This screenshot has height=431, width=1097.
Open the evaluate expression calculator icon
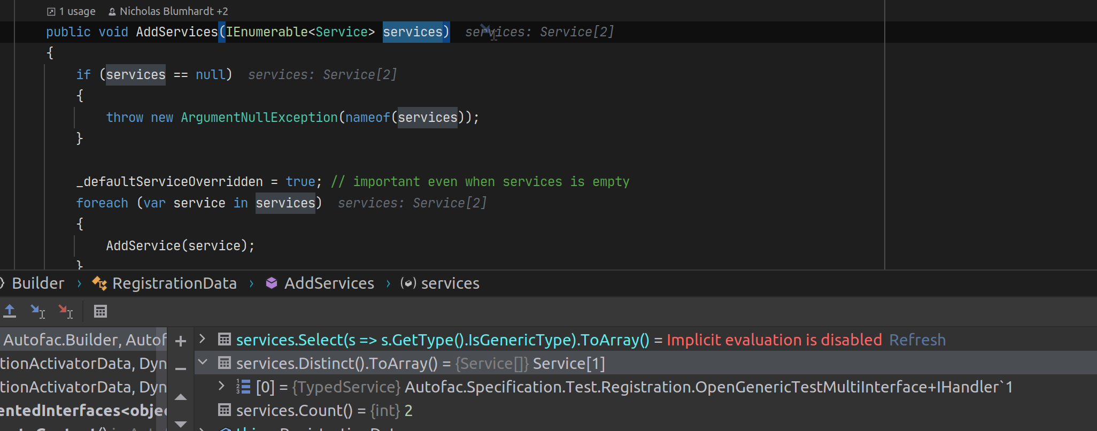tap(101, 311)
